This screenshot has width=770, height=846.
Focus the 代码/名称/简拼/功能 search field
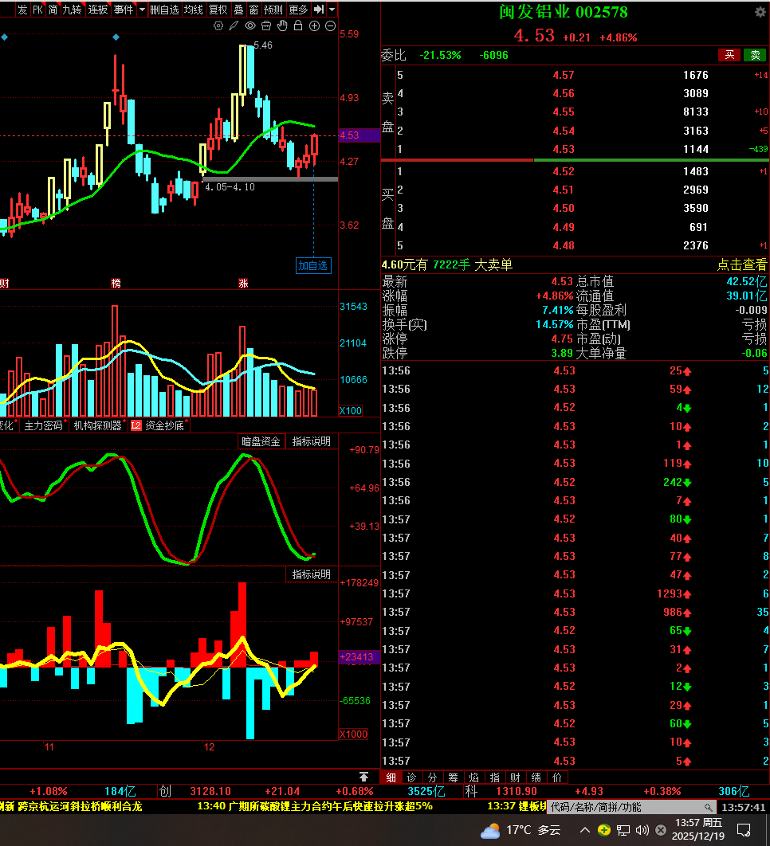click(x=631, y=807)
